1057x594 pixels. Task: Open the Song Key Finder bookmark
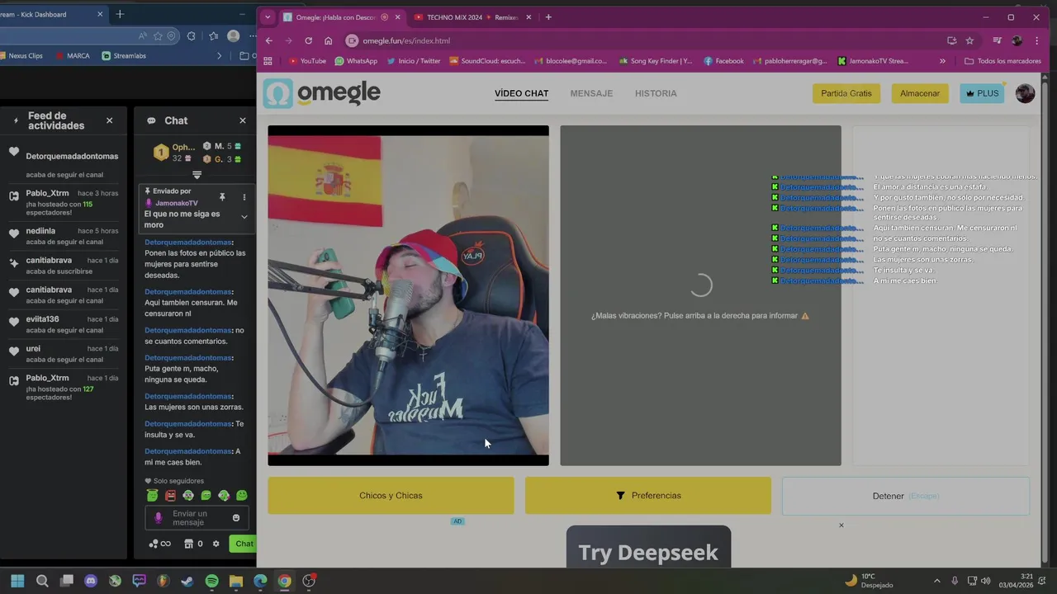(656, 61)
